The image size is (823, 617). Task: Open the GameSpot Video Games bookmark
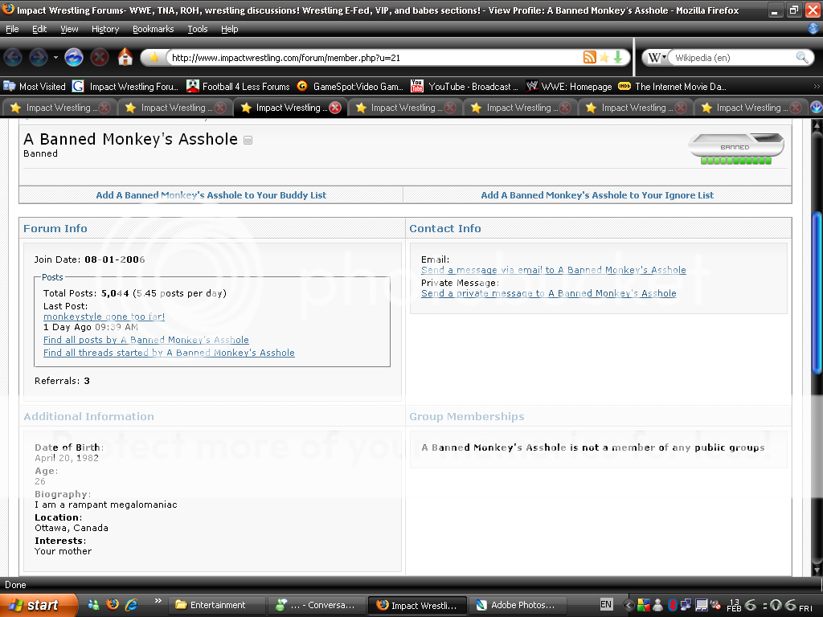350,87
